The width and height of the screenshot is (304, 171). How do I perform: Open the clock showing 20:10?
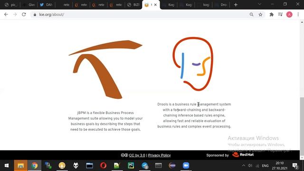pos(280,166)
